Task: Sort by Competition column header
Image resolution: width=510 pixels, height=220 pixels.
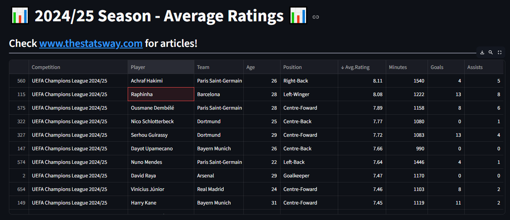Action: tap(78, 67)
